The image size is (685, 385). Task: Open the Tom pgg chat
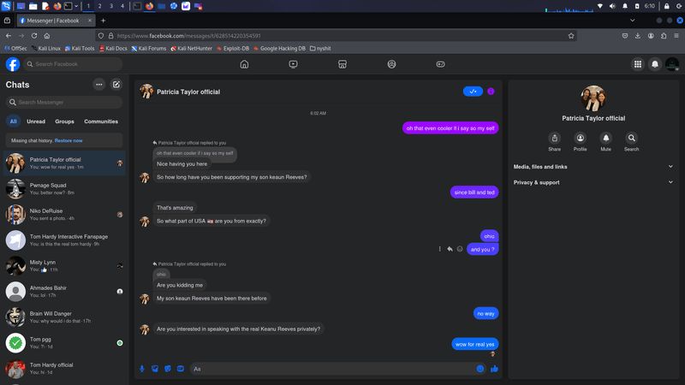64,343
